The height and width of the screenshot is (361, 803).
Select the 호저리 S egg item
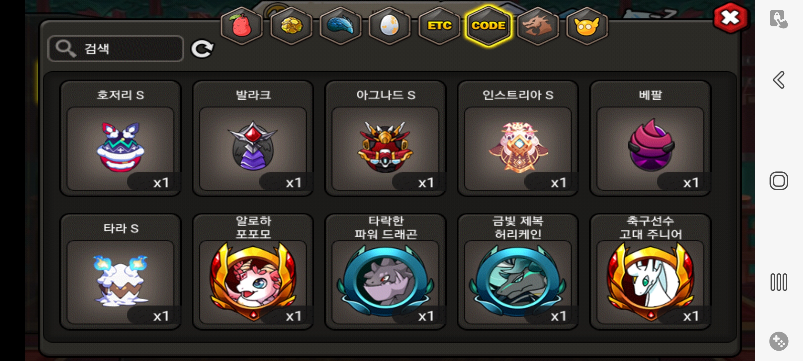click(x=120, y=138)
